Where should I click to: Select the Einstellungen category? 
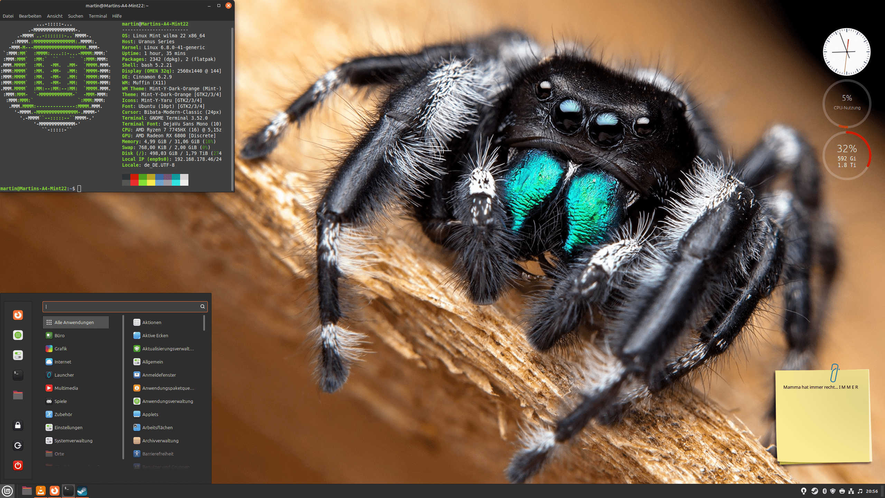76,427
